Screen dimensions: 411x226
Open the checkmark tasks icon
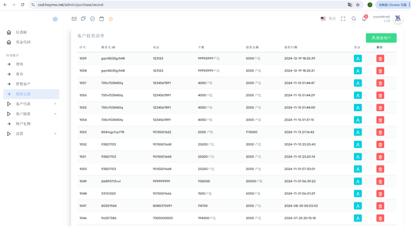tap(93, 19)
